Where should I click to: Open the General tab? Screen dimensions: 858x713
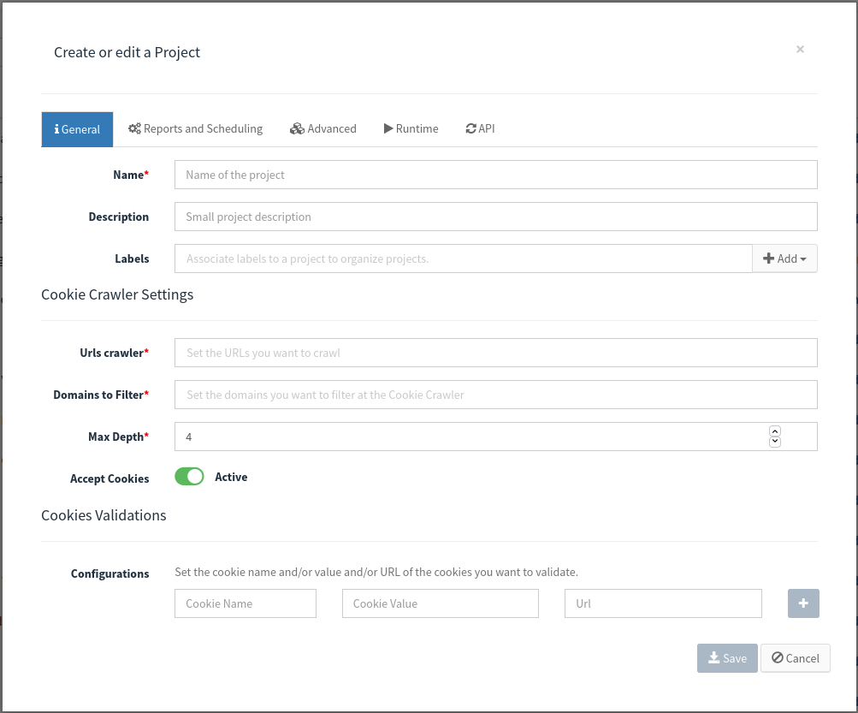pos(77,129)
